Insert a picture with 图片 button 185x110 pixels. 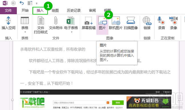pyautogui.click(x=102, y=25)
